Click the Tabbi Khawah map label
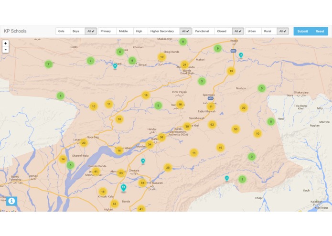Viewport: 332px width, 236px height. pos(206,111)
